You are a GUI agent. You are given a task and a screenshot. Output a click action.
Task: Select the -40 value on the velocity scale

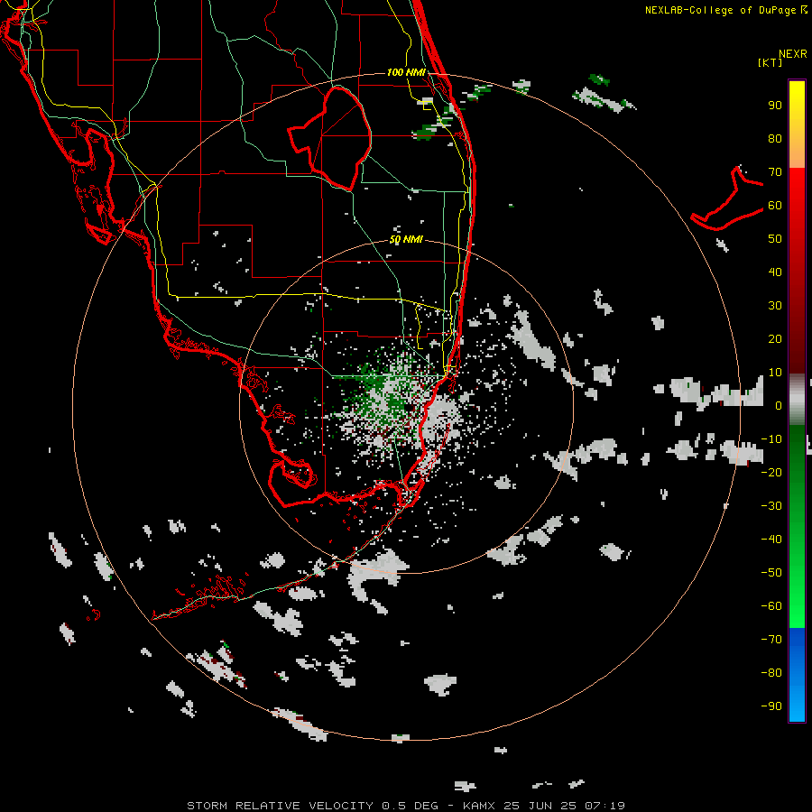pos(771,540)
